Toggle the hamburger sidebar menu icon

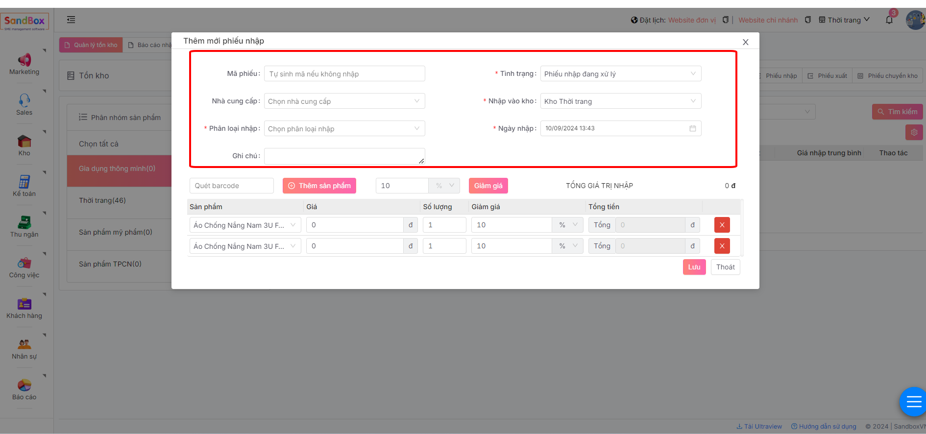[71, 20]
